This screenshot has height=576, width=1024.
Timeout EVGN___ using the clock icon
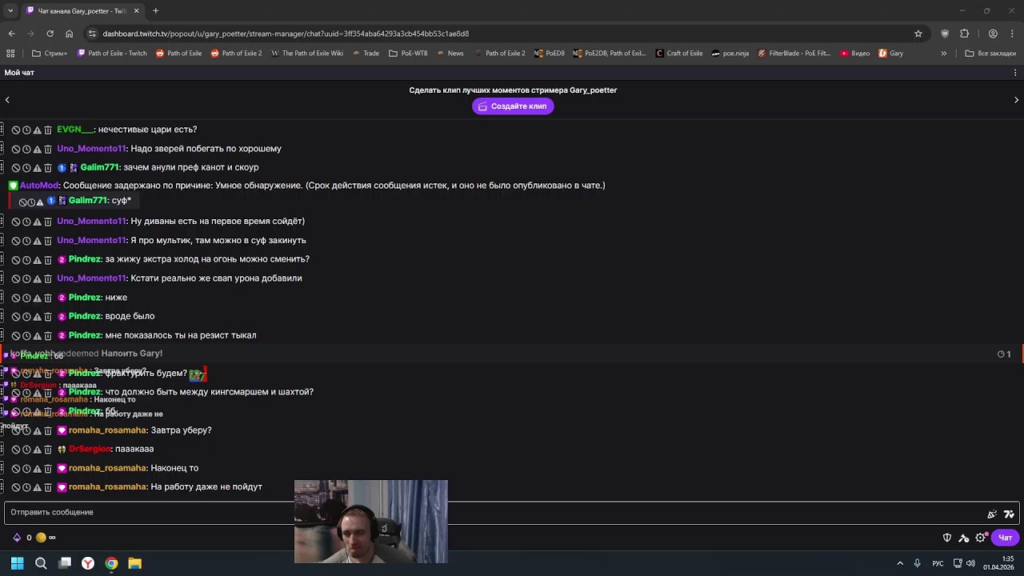26,130
